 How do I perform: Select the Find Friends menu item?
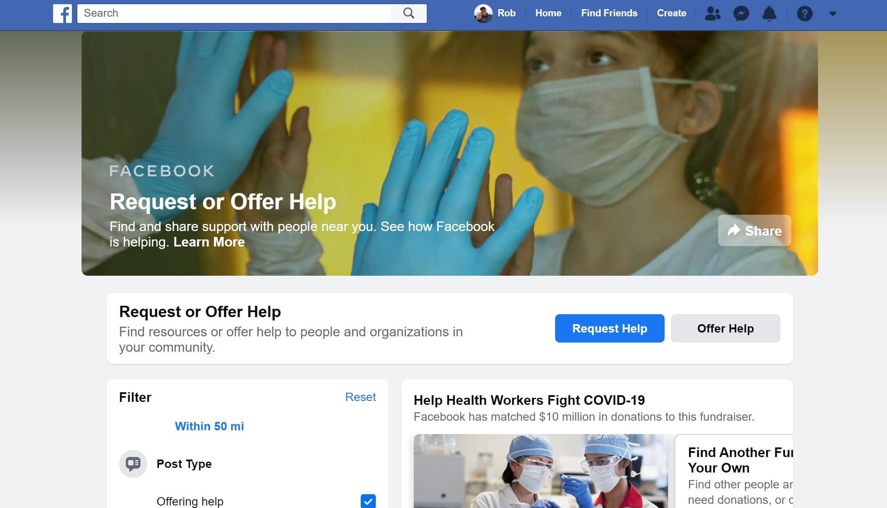pos(609,13)
